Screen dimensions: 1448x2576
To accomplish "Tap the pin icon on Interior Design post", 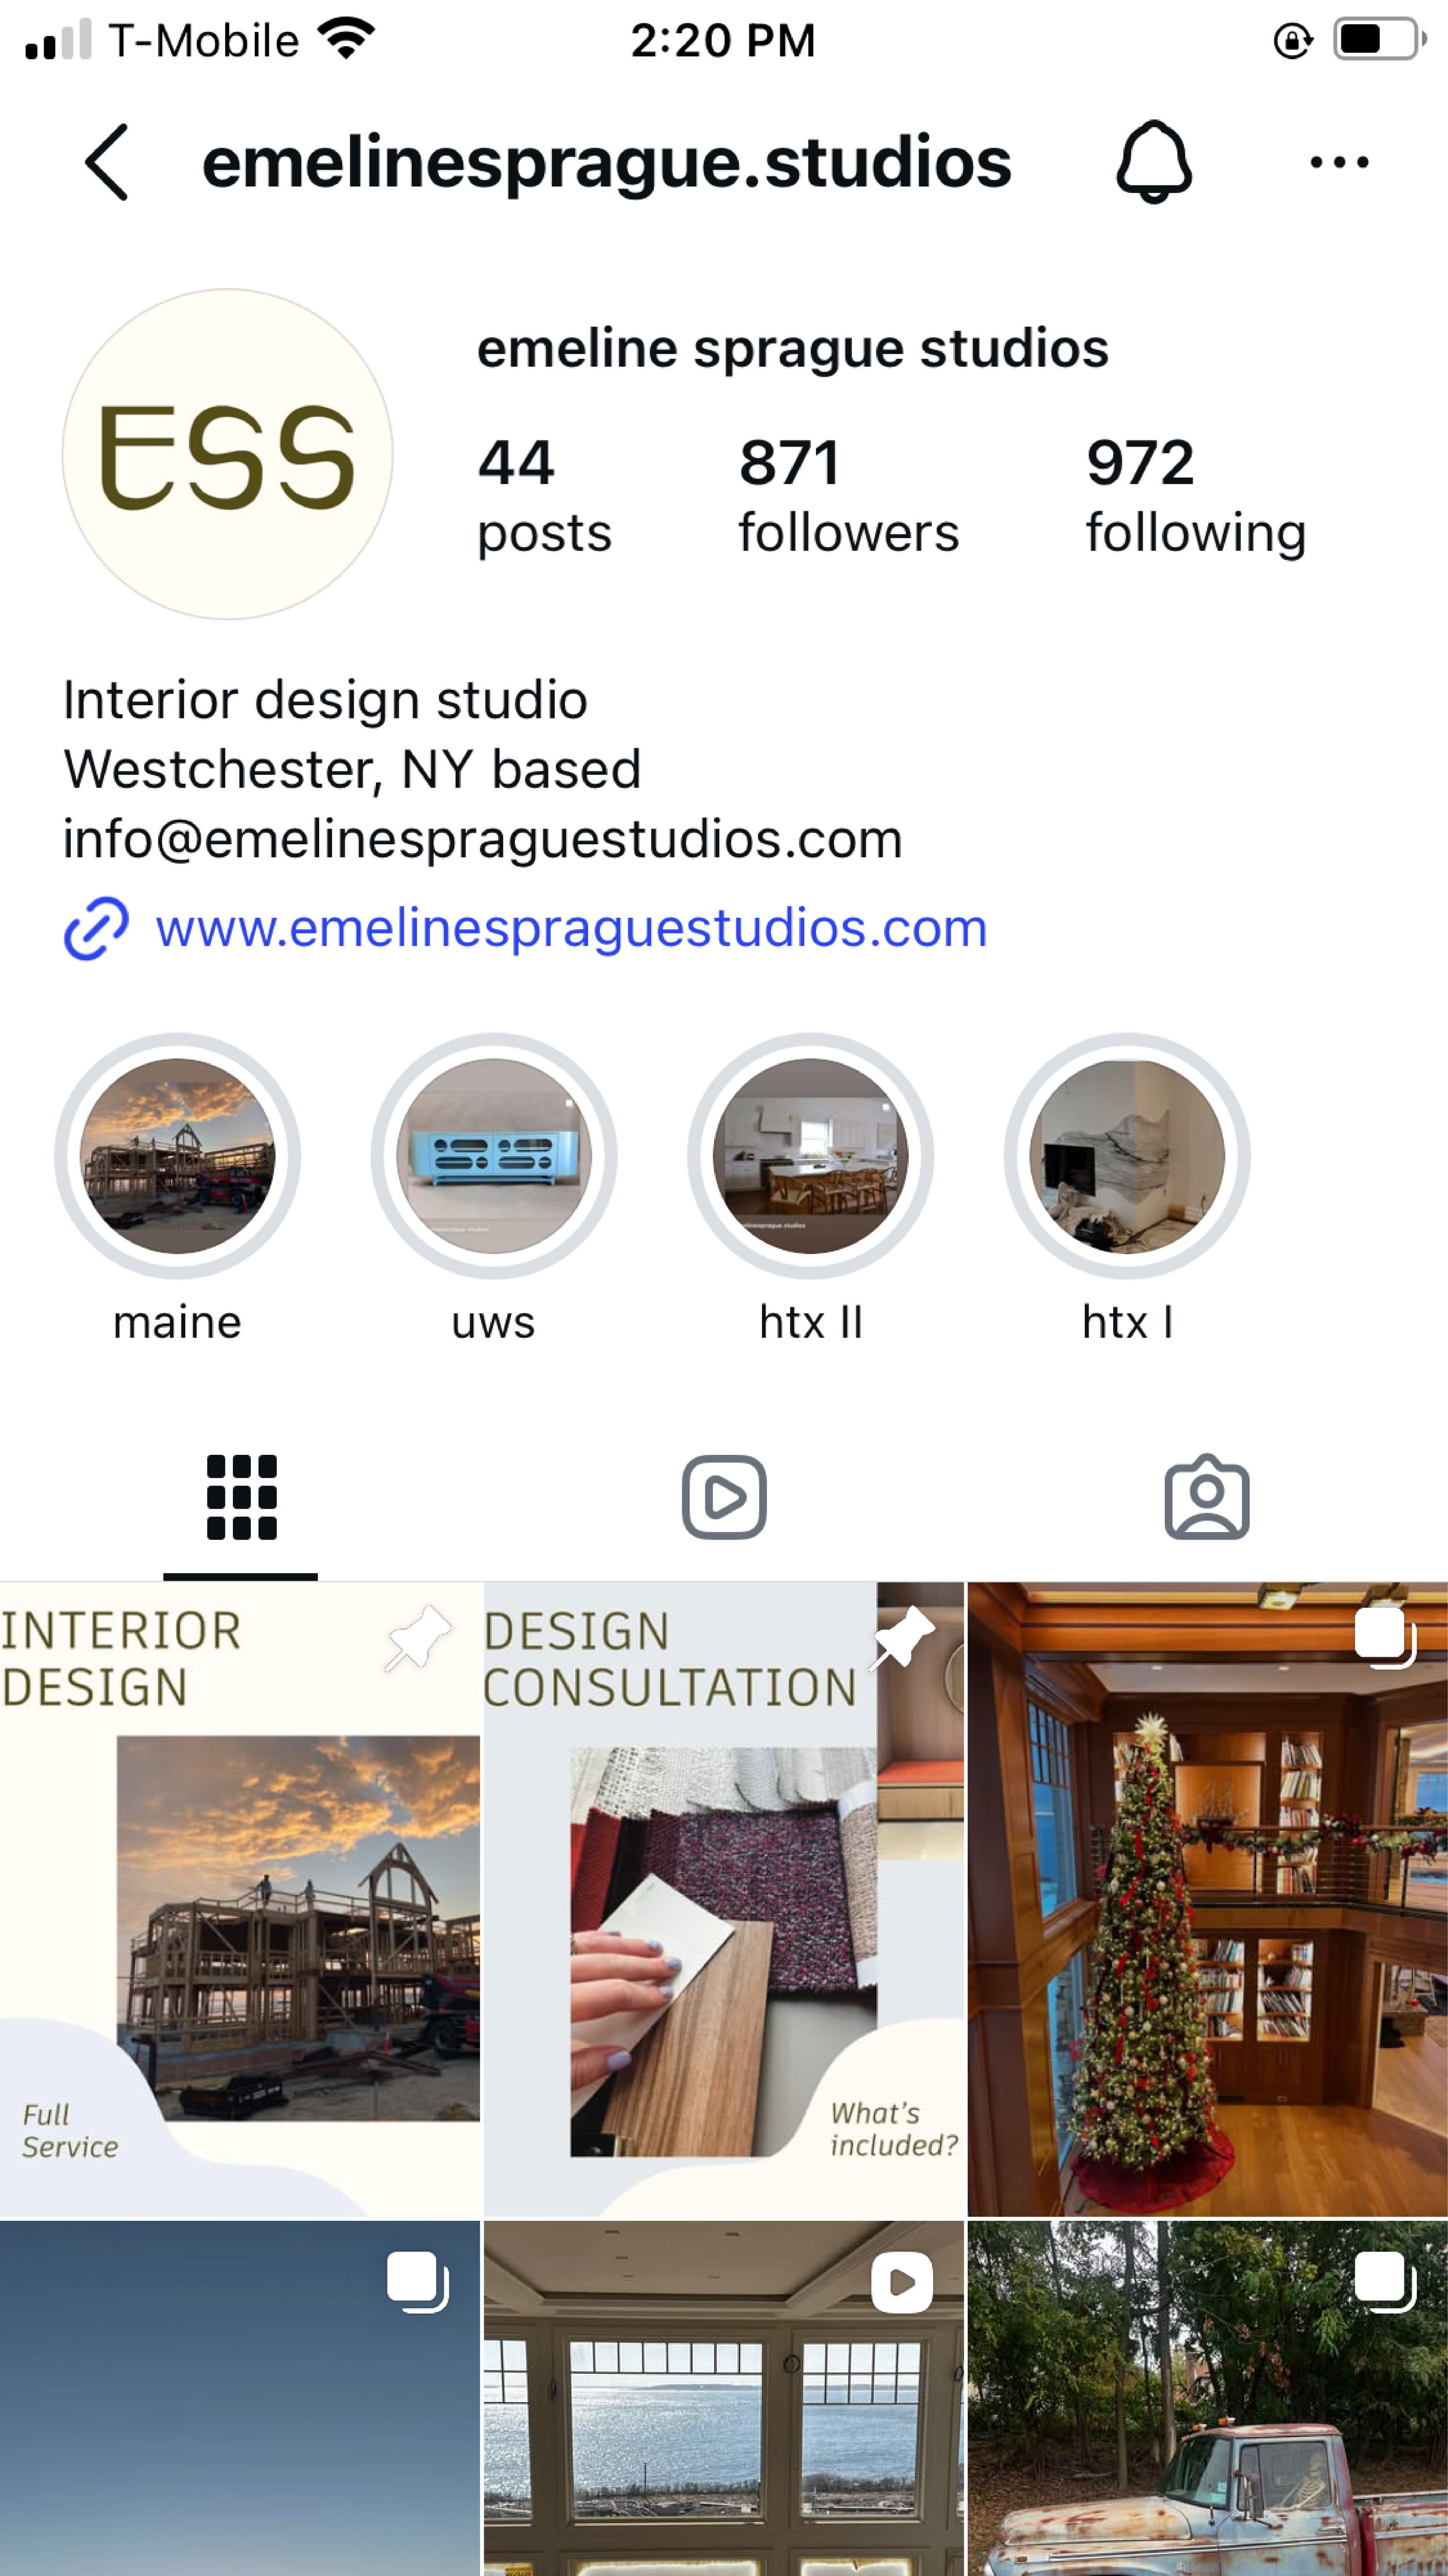I will coord(417,1637).
